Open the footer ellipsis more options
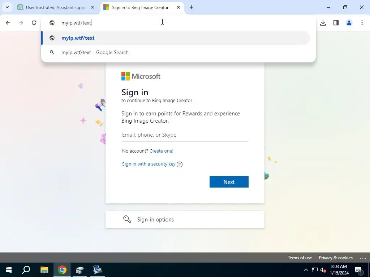This screenshot has height=277, width=370. (x=363, y=258)
